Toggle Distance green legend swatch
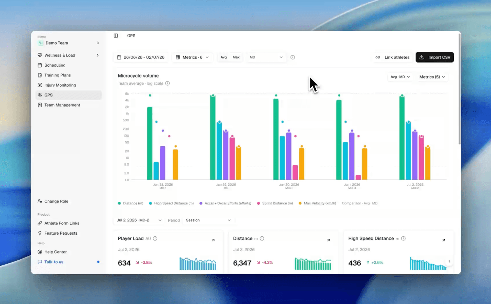The image size is (491, 304). (119, 203)
